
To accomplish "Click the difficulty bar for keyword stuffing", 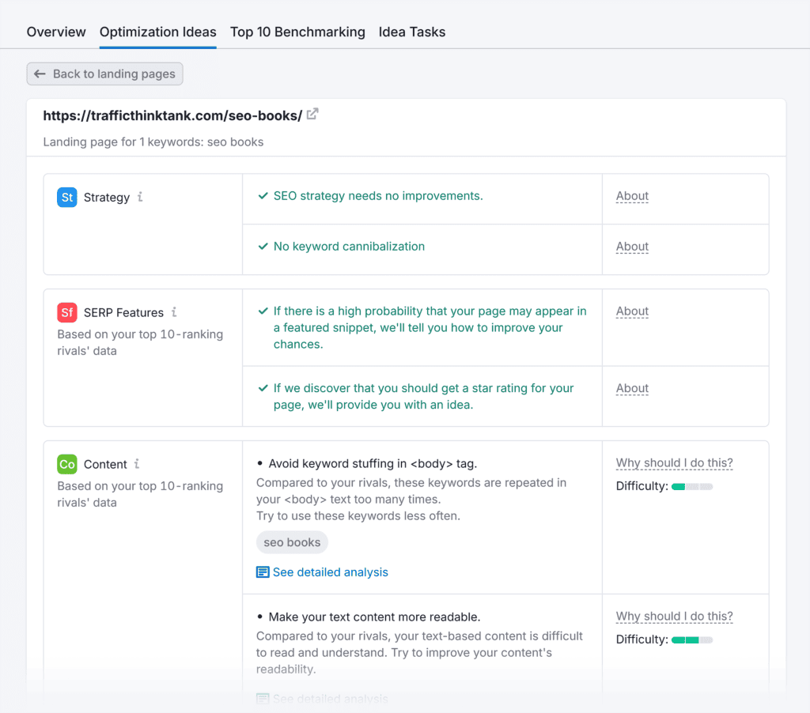I will click(x=692, y=487).
